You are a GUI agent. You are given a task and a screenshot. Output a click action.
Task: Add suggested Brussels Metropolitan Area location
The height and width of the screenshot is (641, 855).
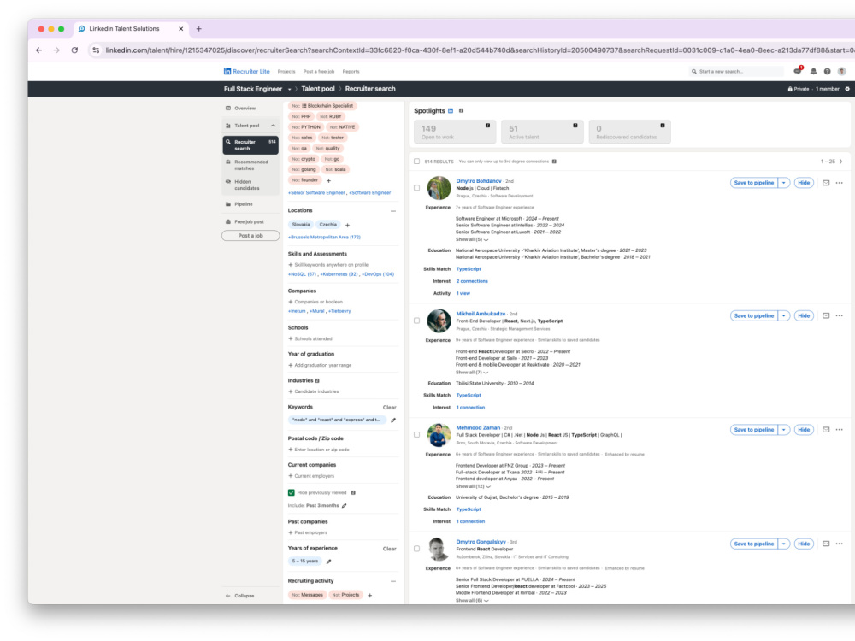[x=324, y=238]
